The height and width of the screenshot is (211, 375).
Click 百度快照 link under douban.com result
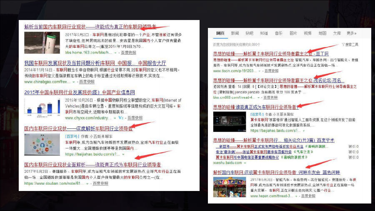pos(100,183)
